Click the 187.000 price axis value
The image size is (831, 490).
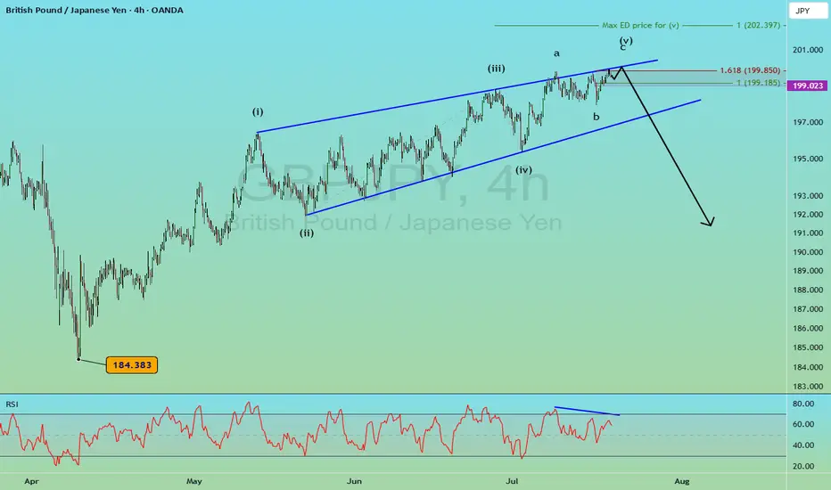808,309
